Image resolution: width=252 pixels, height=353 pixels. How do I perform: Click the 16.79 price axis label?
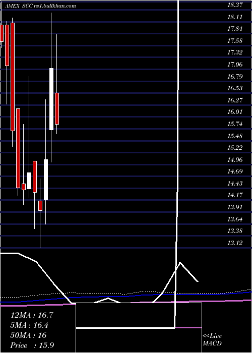235,76
